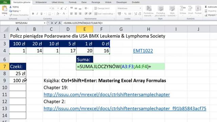217x122 pixels.
Task: Center text horizontally
Action: (76, 14)
